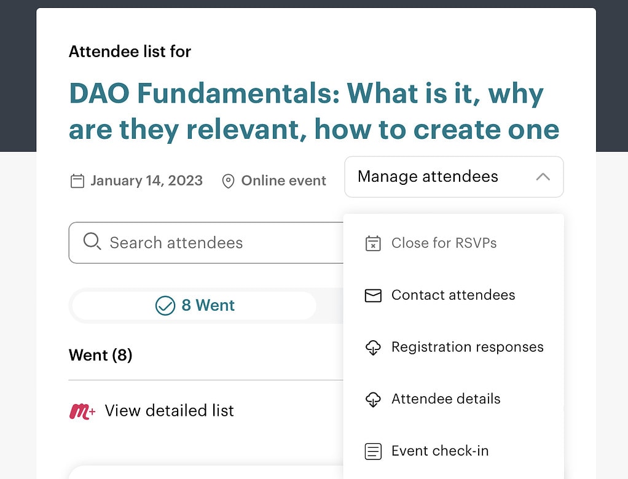The width and height of the screenshot is (628, 479).
Task: Collapse the menu using the chevron arrow
Action: 542,177
